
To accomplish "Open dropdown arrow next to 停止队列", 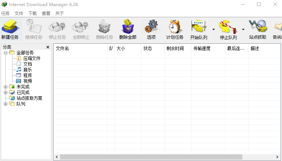I will 243,29.
